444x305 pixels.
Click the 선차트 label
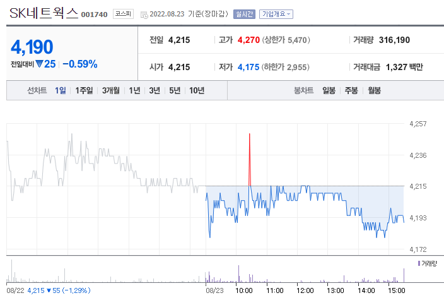pos(37,90)
